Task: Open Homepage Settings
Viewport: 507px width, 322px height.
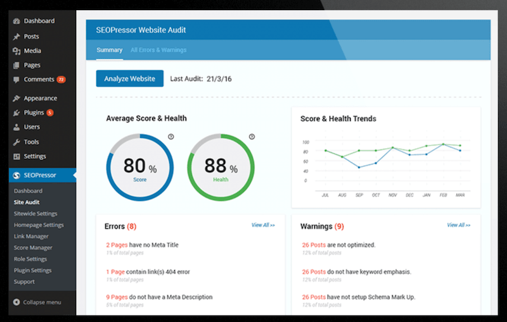Action: [x=39, y=225]
